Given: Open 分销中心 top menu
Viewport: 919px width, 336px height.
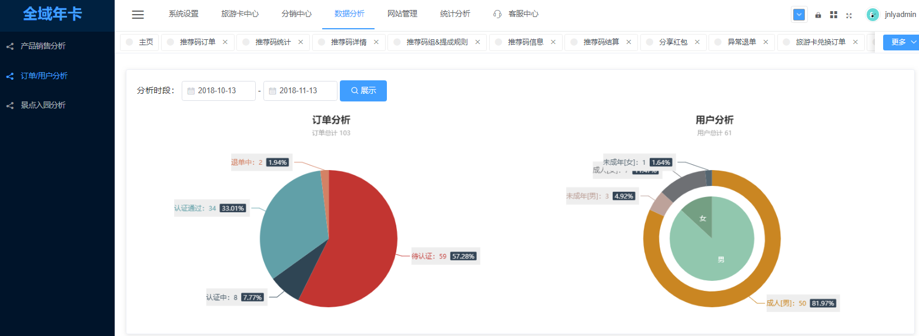Looking at the screenshot, I should [296, 14].
